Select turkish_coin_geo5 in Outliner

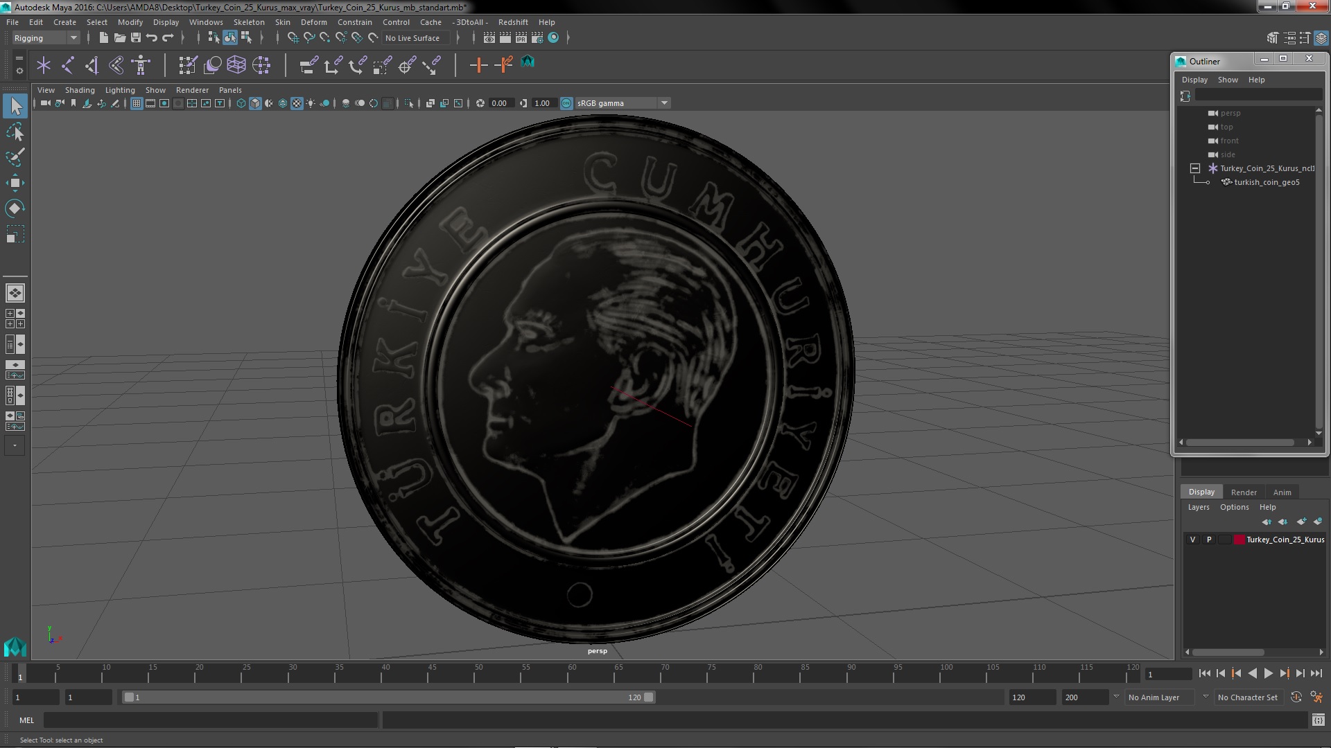(1266, 182)
